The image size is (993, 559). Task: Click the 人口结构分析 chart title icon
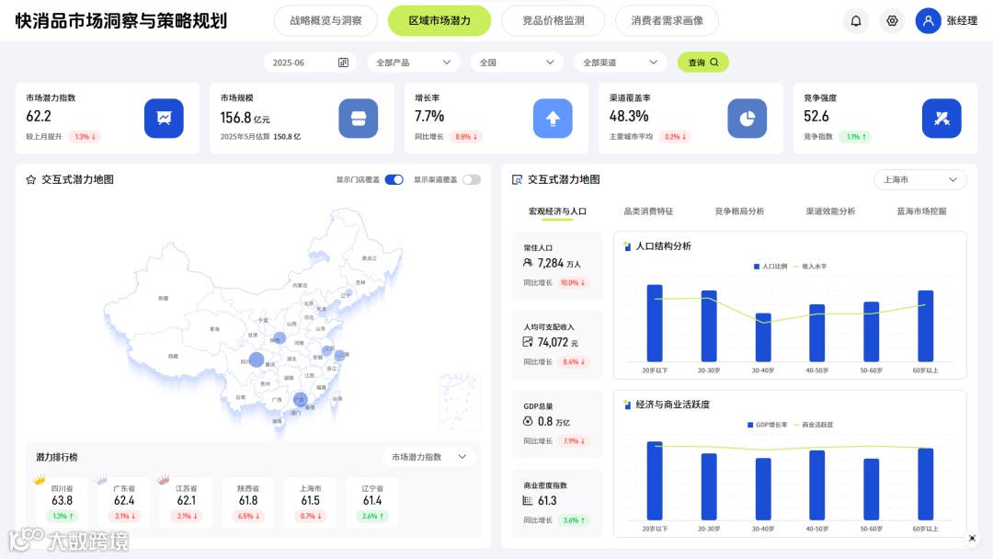click(x=627, y=246)
